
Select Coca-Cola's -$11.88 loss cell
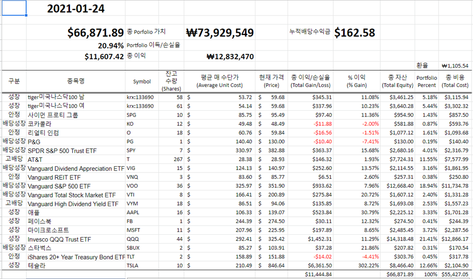tap(310, 124)
